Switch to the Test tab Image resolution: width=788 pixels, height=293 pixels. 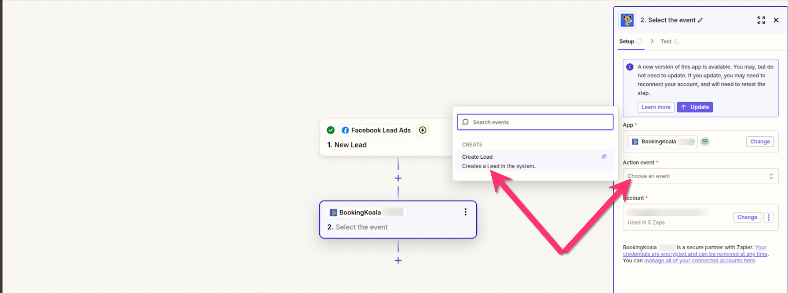pyautogui.click(x=666, y=41)
